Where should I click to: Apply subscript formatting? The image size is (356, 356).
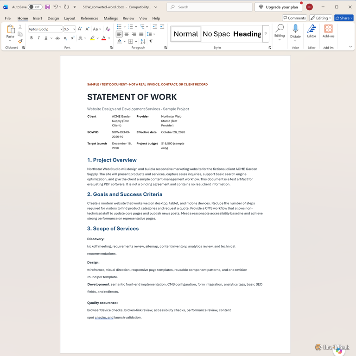65,38
